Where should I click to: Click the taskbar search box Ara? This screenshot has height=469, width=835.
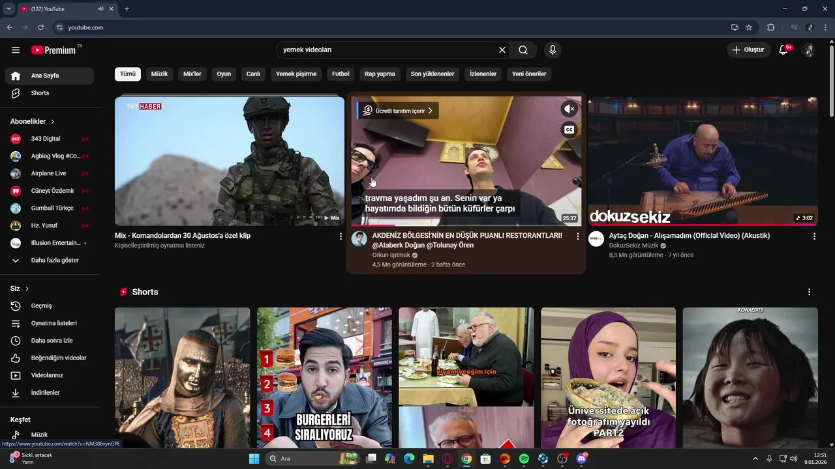coord(313,459)
